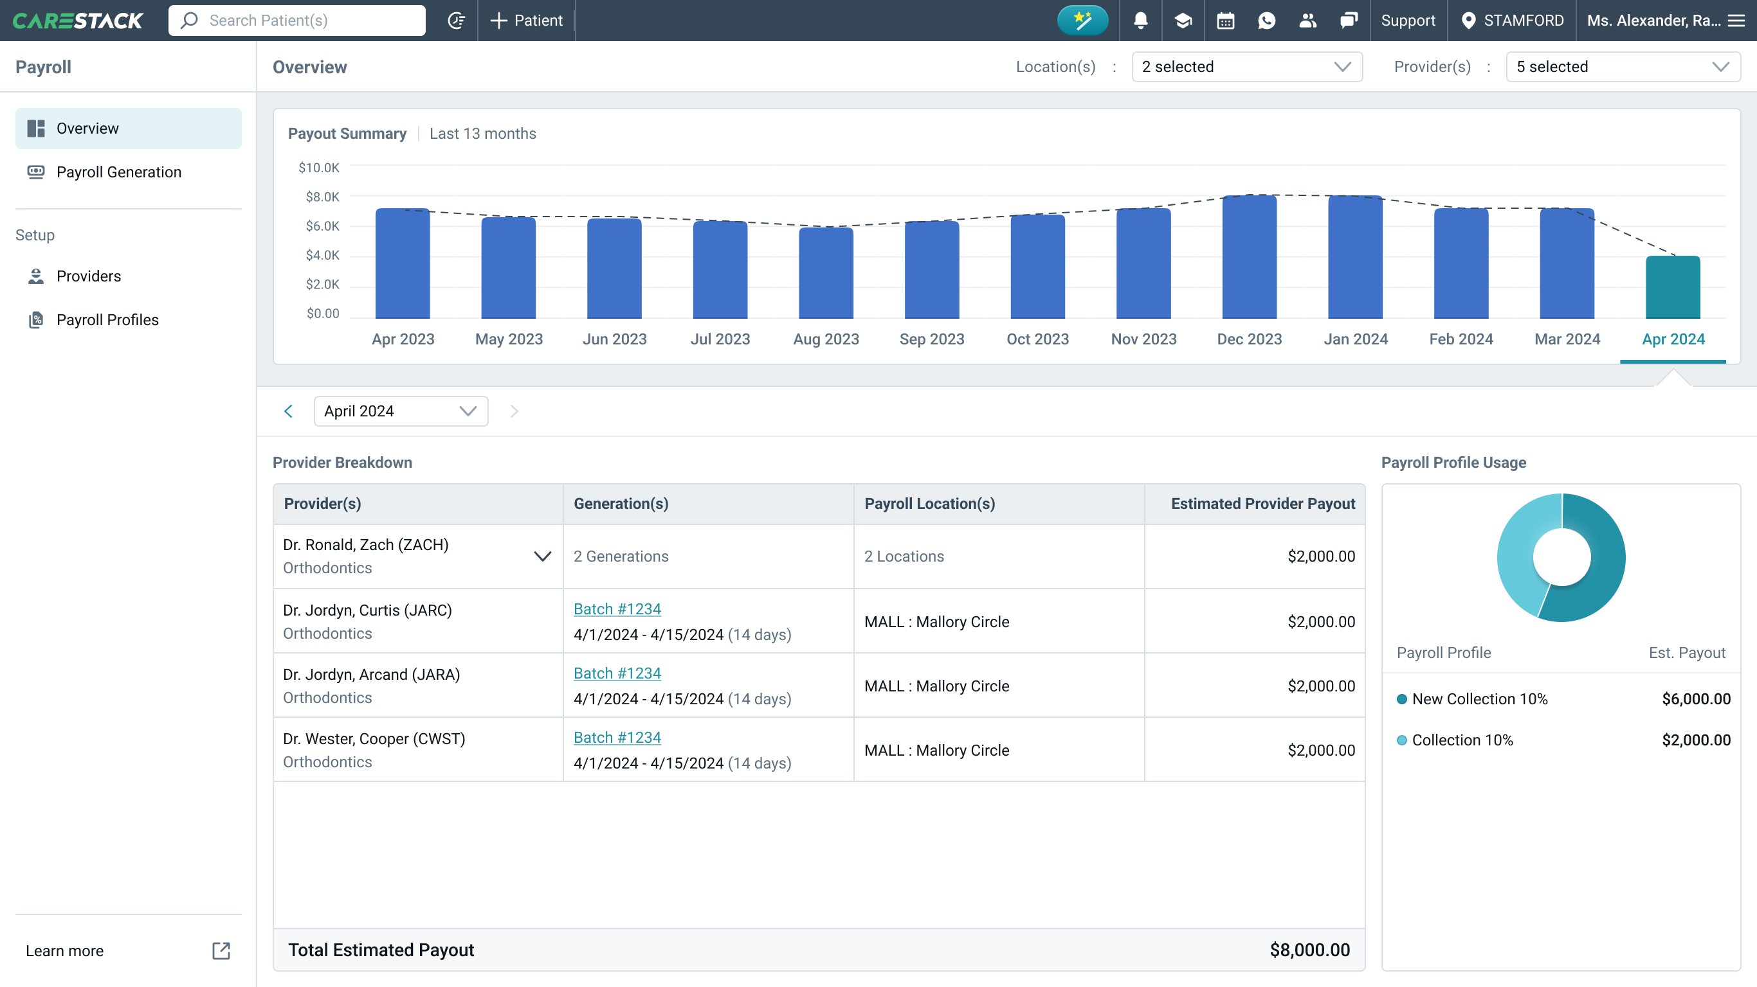This screenshot has width=1757, height=987.
Task: Click the magic wand AI assistant button
Action: tap(1082, 21)
